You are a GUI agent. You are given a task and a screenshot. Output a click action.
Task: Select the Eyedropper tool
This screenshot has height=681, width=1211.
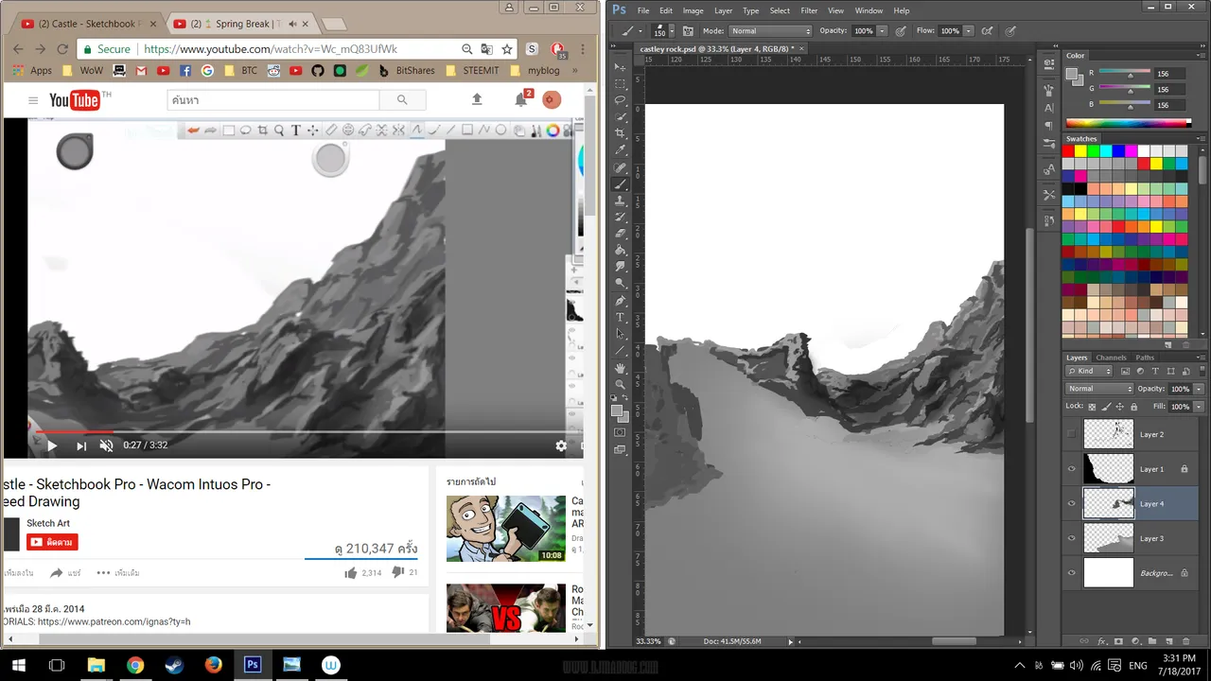[621, 150]
